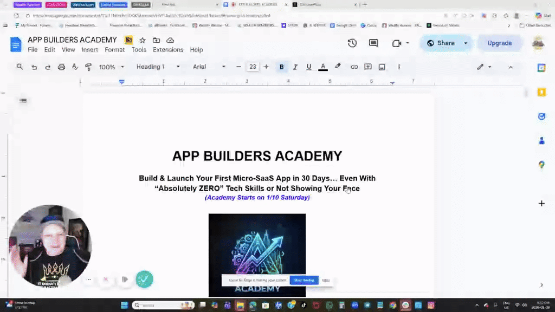The height and width of the screenshot is (312, 555).
Task: Toggle italic formatting
Action: 295,67
